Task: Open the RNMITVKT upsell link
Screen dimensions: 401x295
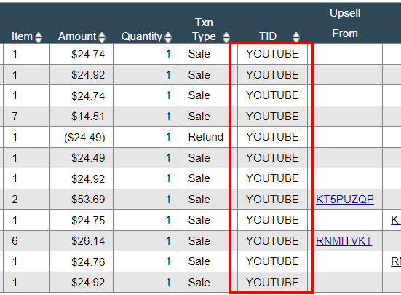Action: point(344,241)
